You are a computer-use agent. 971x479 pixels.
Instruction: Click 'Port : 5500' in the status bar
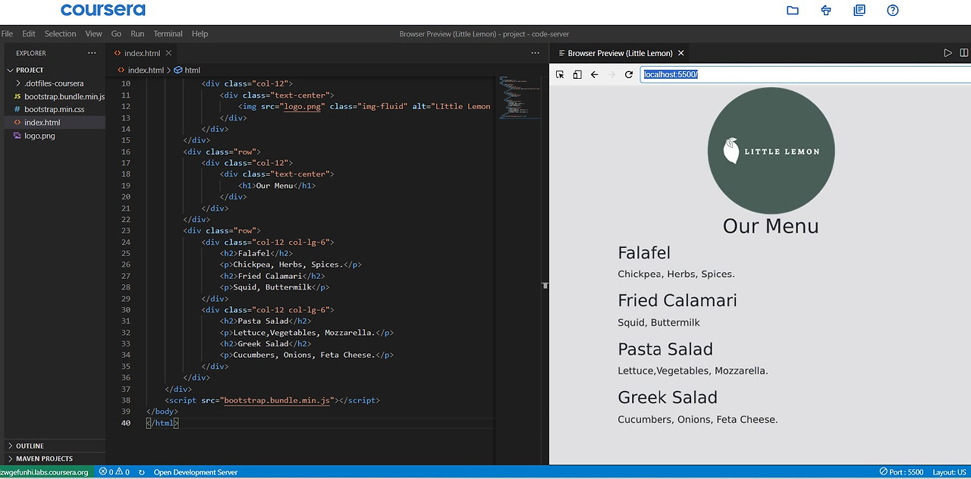point(901,472)
